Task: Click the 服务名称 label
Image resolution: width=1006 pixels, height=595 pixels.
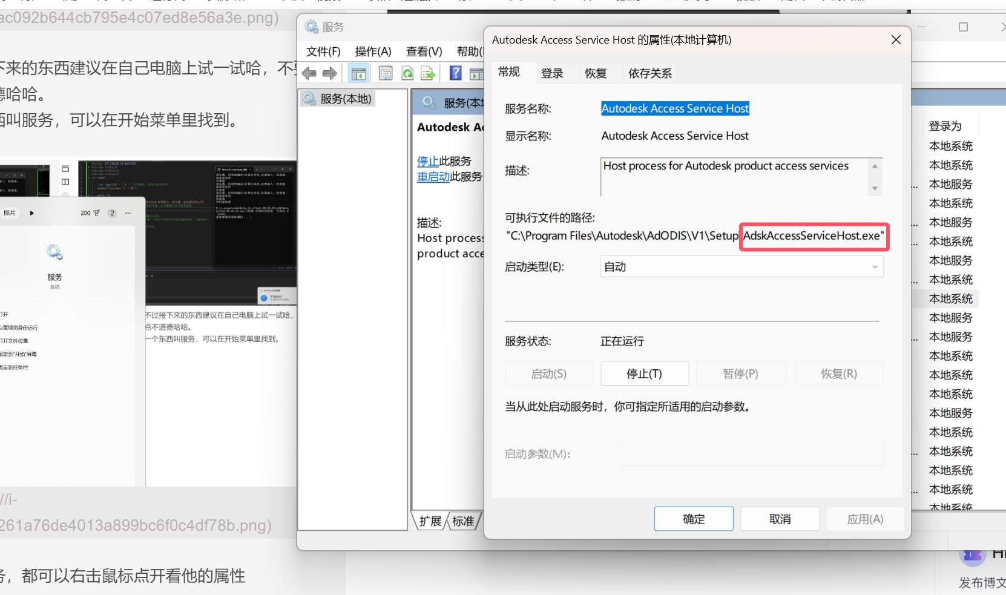Action: (x=528, y=109)
